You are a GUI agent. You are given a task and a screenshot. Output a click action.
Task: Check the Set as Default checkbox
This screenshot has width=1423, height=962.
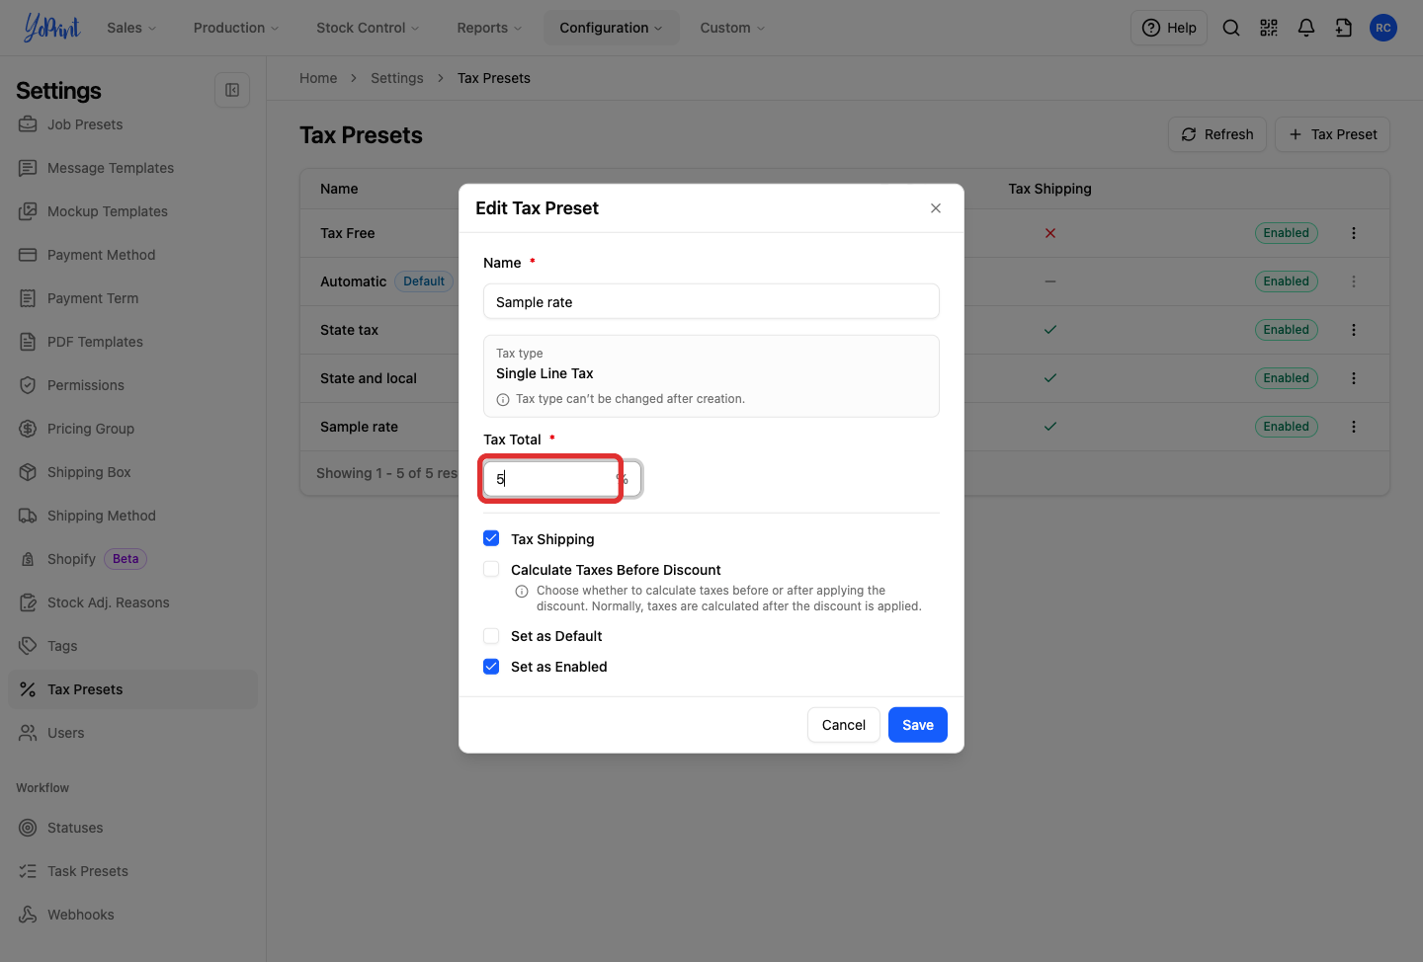click(491, 636)
